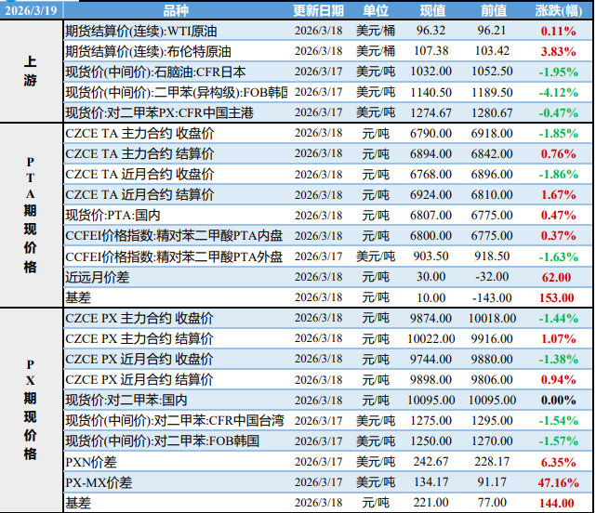The height and width of the screenshot is (513, 596).
Task: Select row CZCE PX 主力合约 结算价
Action: tap(328, 338)
